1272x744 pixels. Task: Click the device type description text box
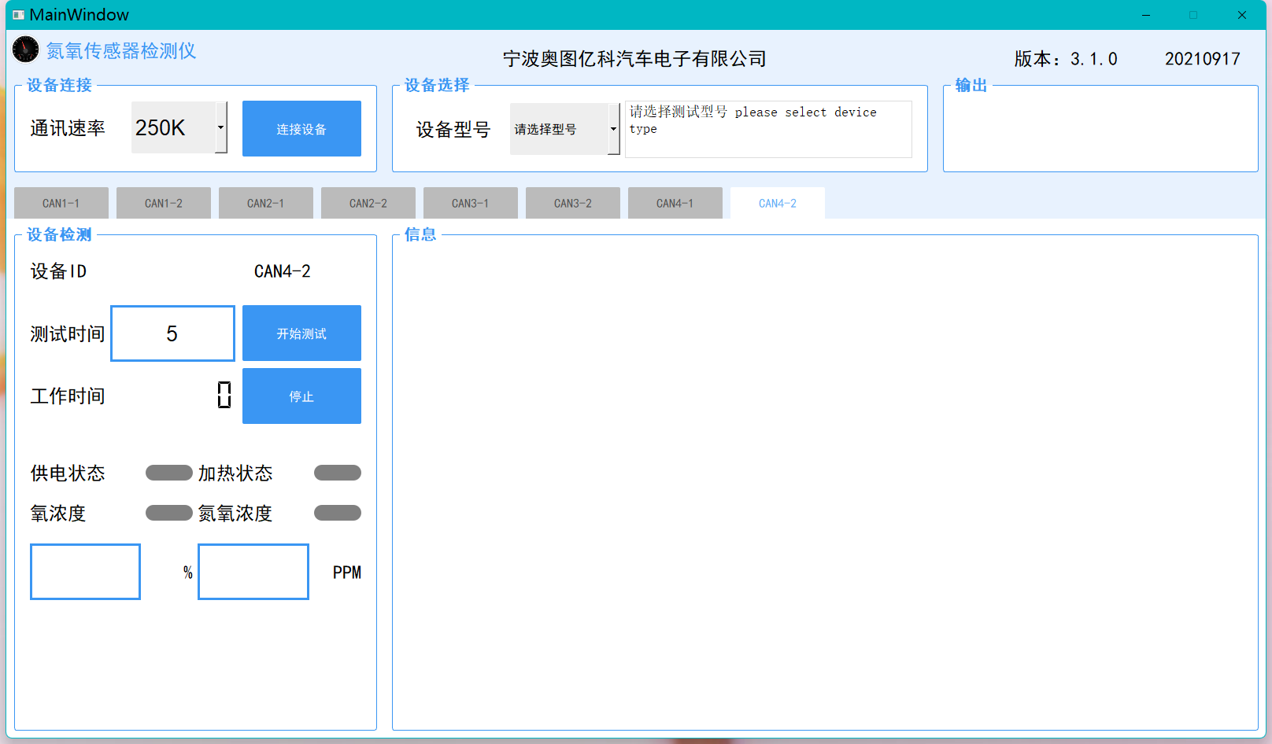pos(767,129)
